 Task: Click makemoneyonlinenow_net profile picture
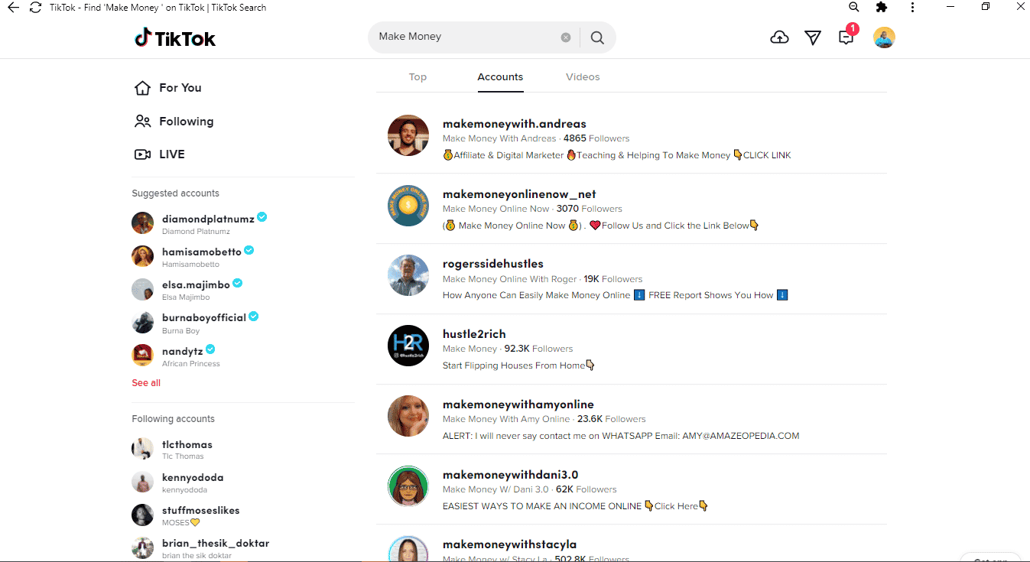tap(408, 206)
